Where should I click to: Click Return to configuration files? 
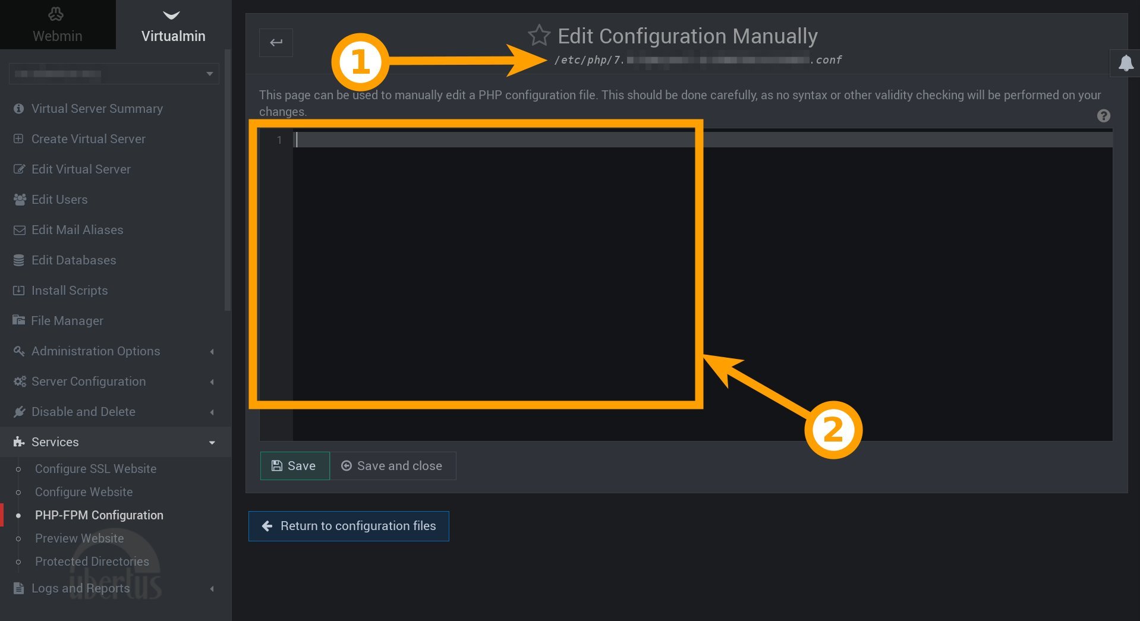click(x=348, y=526)
